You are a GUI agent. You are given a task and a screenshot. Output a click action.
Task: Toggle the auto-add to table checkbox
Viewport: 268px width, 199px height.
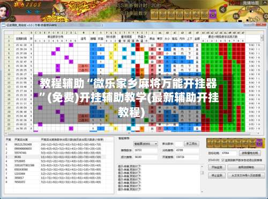pyautogui.click(x=223, y=160)
